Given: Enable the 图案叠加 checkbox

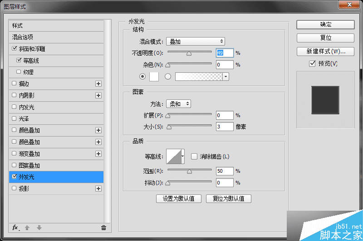Looking at the screenshot, I should pyautogui.click(x=14, y=165).
